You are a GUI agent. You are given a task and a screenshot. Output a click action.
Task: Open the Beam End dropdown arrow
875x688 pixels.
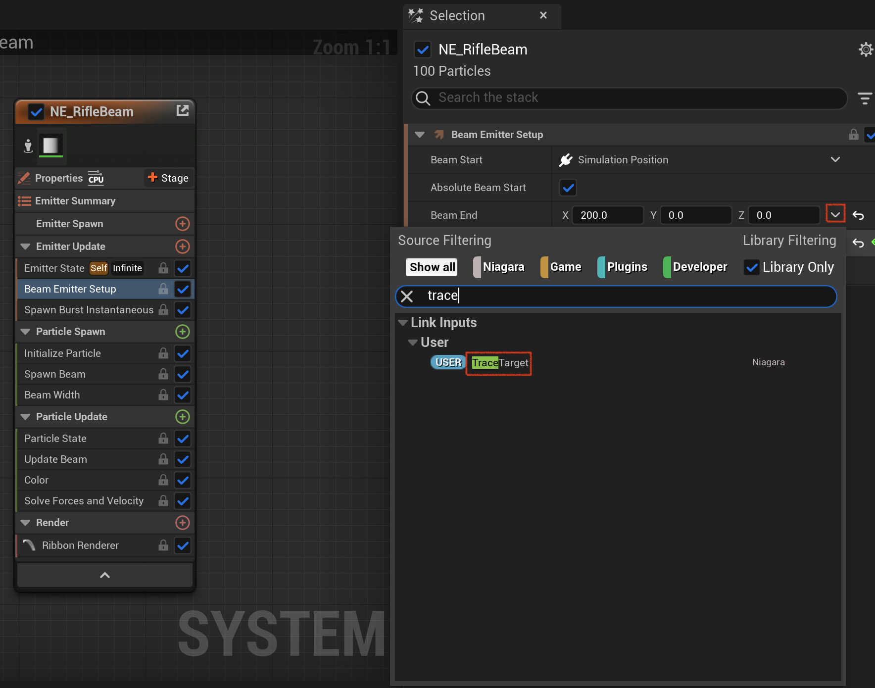point(835,214)
